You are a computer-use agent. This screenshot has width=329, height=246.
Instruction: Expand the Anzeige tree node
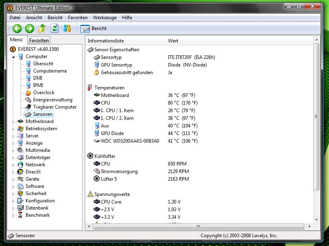pos(13,143)
